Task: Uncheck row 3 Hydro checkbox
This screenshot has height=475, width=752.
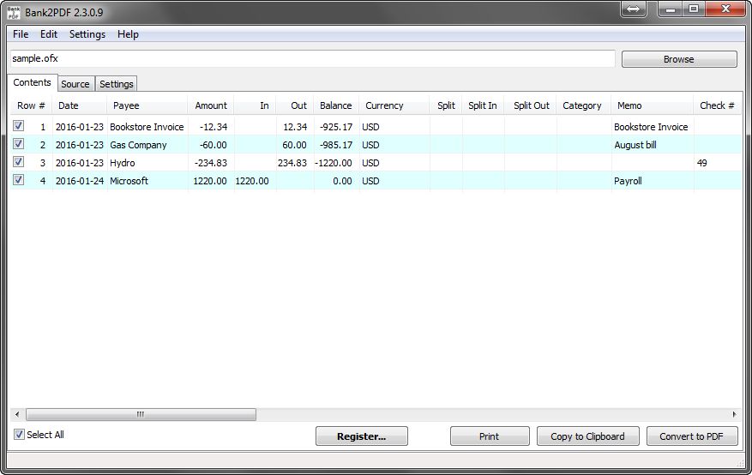Action: [x=18, y=161]
